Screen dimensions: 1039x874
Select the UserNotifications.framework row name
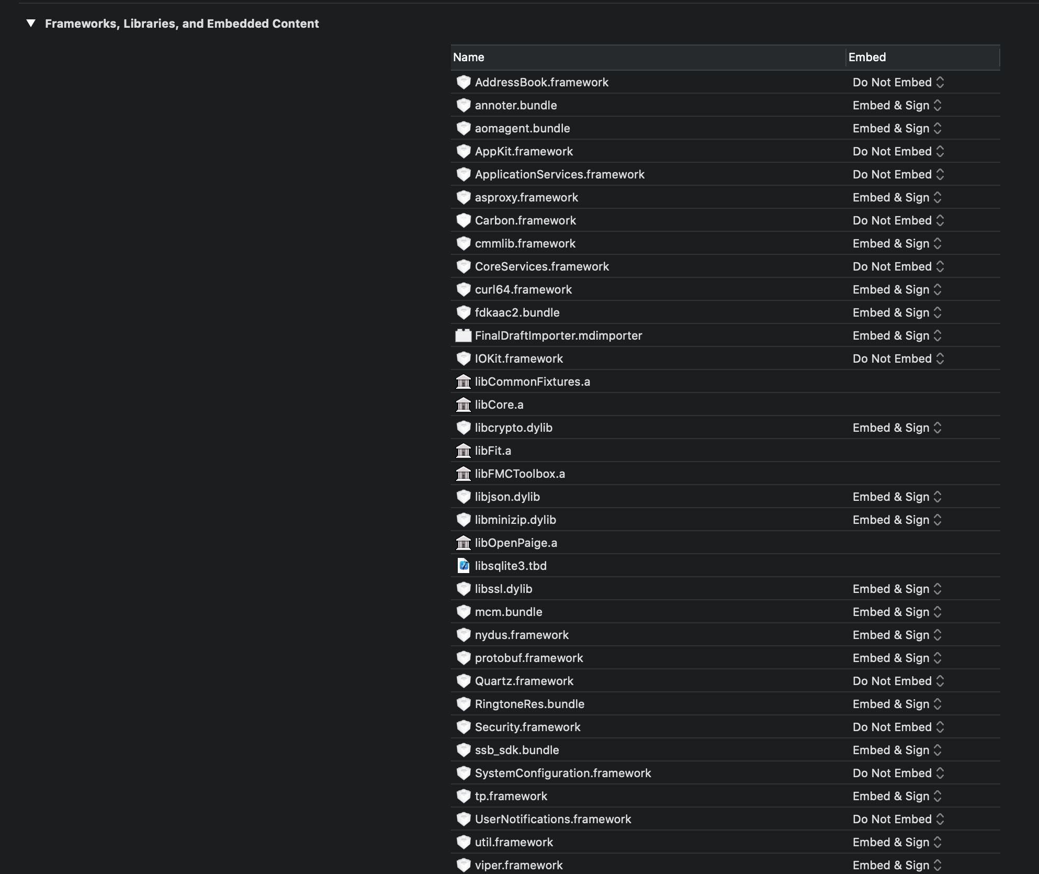(x=553, y=819)
